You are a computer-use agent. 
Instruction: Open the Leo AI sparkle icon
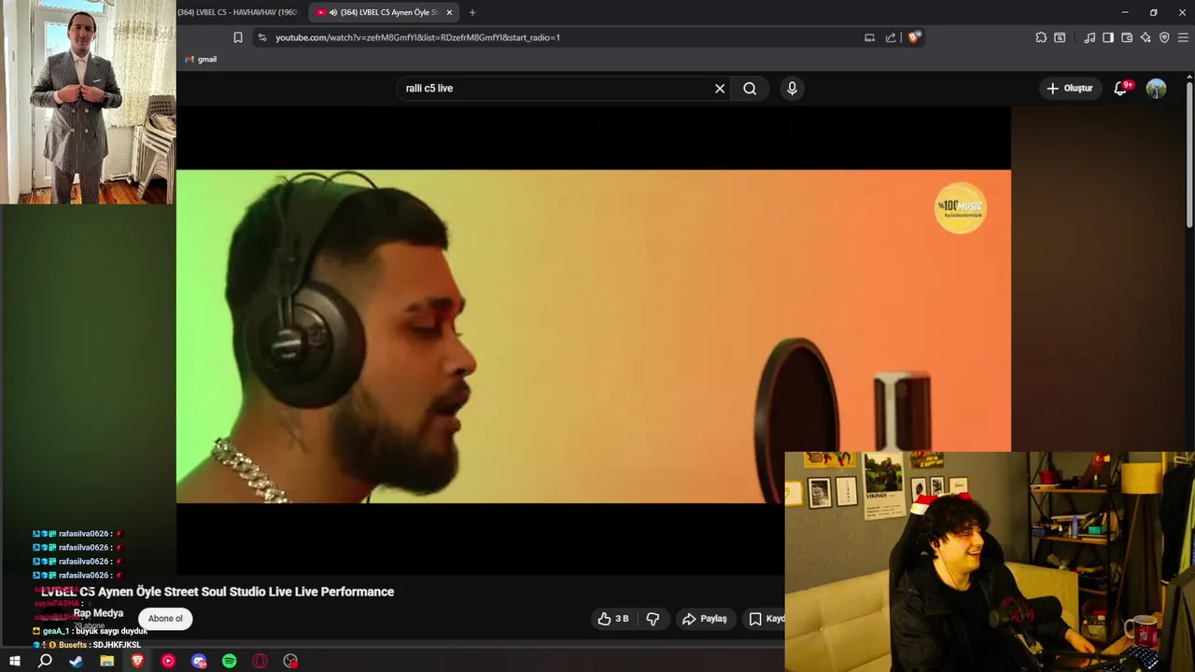tap(1146, 37)
